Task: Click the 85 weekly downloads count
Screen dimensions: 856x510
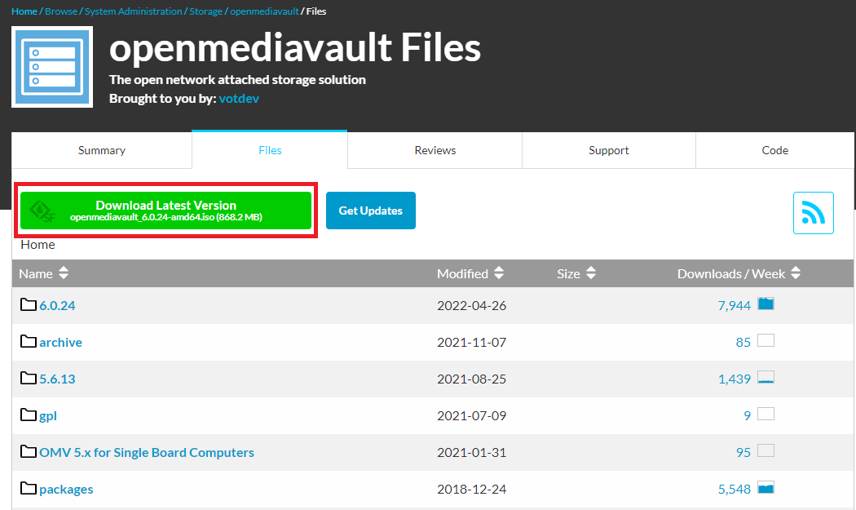Action: [743, 342]
